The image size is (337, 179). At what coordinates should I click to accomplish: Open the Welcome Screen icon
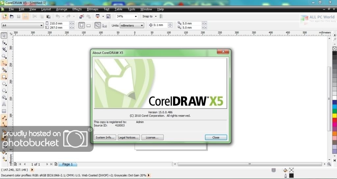108,16
